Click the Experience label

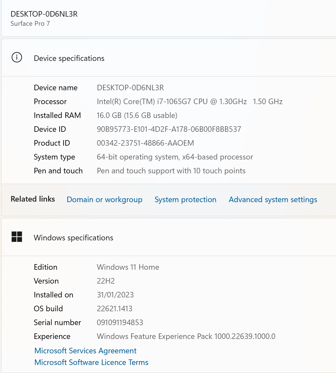[52, 336]
